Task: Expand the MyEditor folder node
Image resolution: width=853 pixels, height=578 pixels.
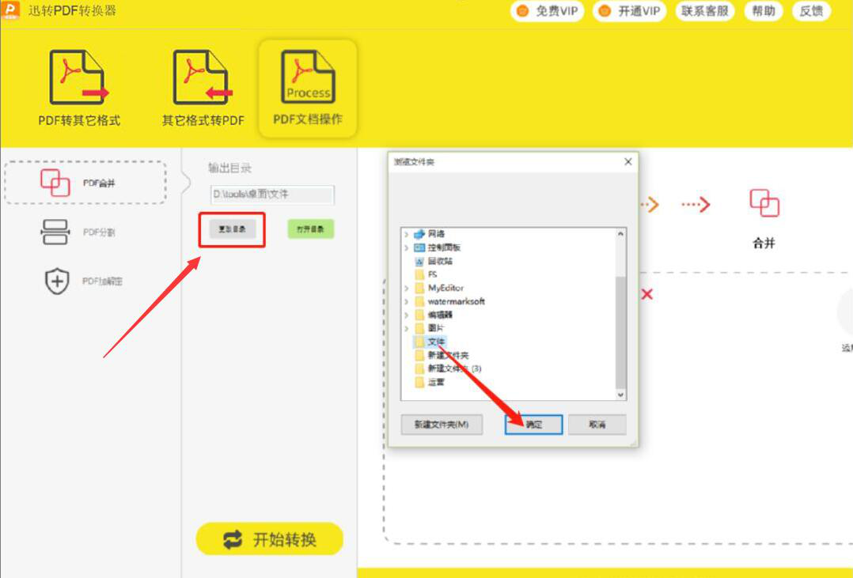Action: coord(406,288)
